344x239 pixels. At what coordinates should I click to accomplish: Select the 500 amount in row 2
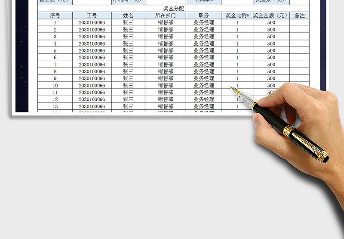[x=271, y=29]
